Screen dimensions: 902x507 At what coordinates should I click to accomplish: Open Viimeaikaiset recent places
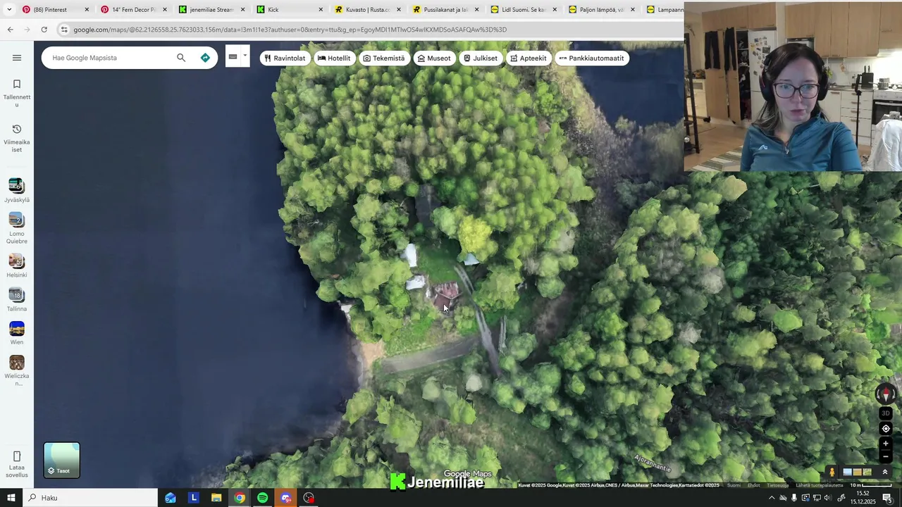(17, 138)
